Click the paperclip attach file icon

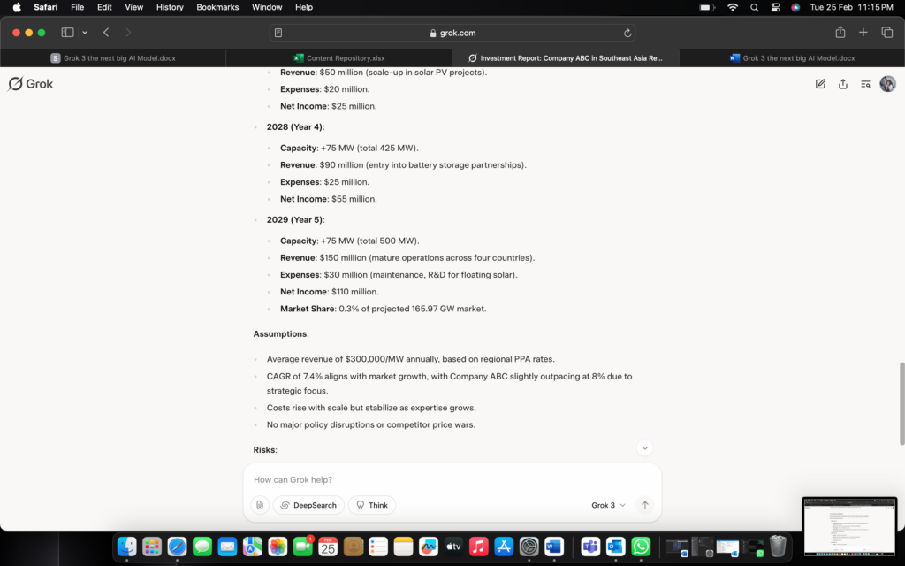259,505
